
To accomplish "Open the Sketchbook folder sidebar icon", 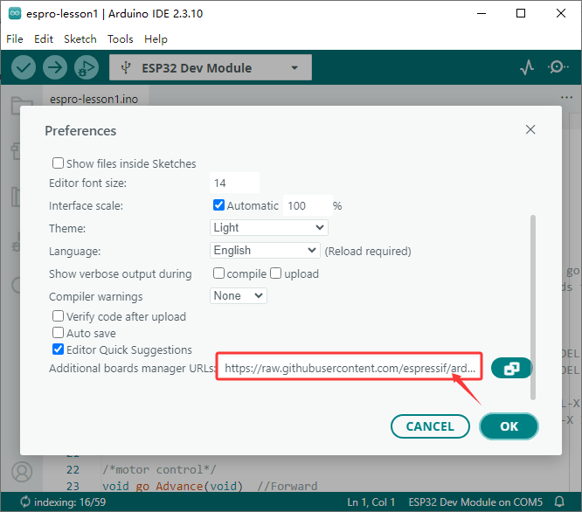I will (x=22, y=106).
